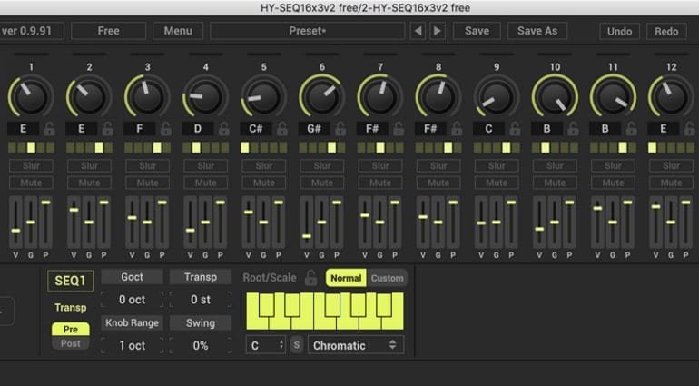Click the Transp label button above 0 st

[x=201, y=277]
